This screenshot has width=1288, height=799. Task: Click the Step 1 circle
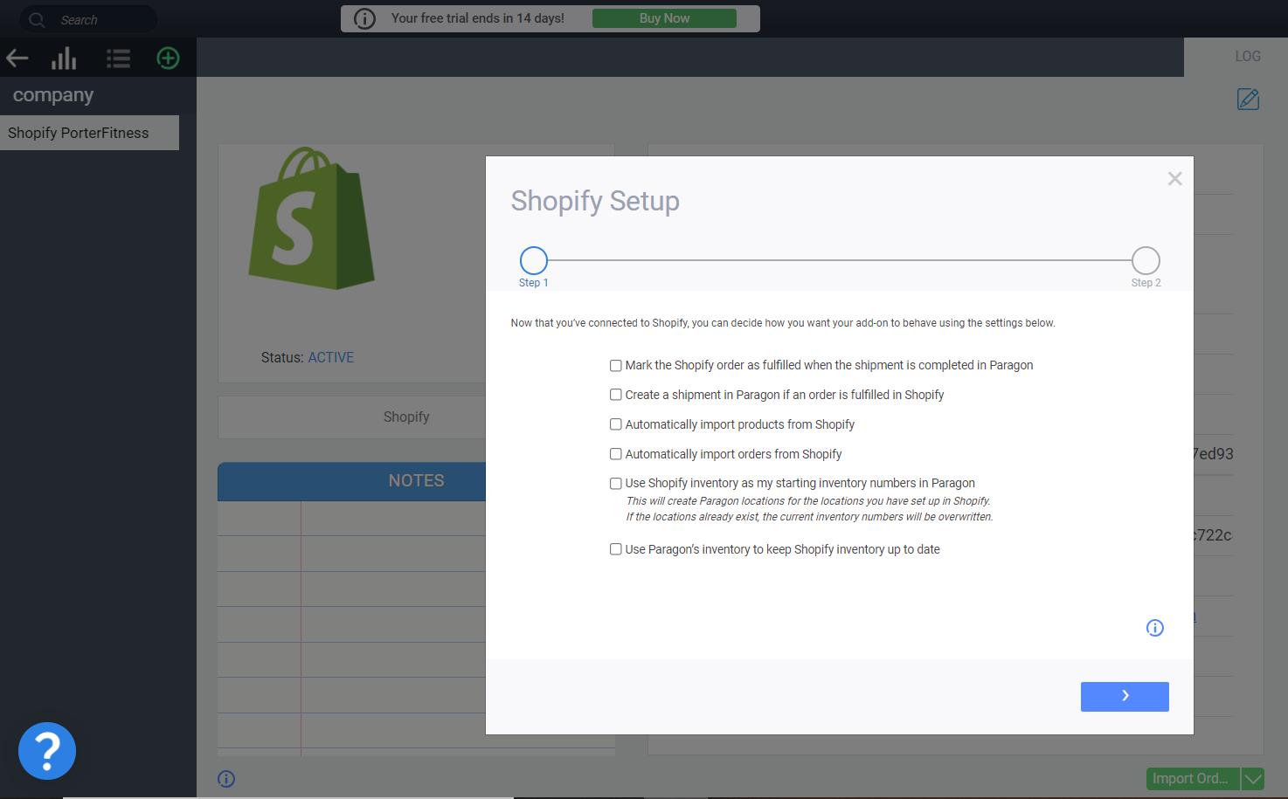tap(534, 260)
